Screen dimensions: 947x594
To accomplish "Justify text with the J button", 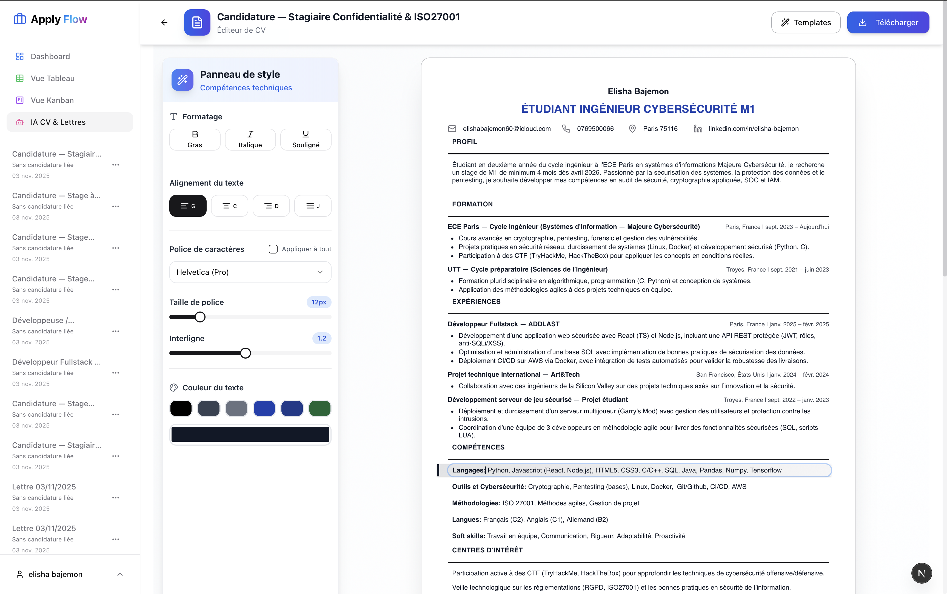I will point(313,206).
